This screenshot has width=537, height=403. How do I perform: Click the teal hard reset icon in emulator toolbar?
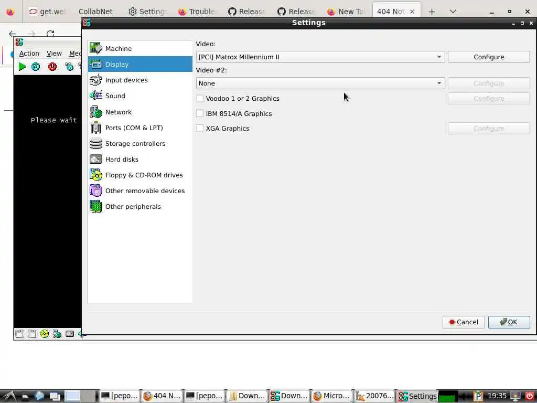click(x=36, y=67)
